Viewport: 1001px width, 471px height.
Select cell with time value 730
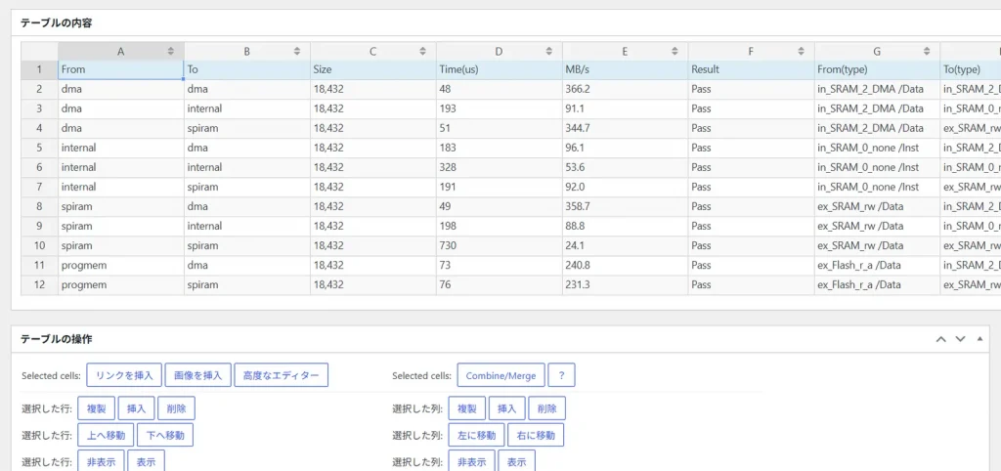coord(500,245)
